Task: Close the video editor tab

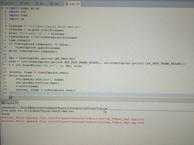Action: 78,4
